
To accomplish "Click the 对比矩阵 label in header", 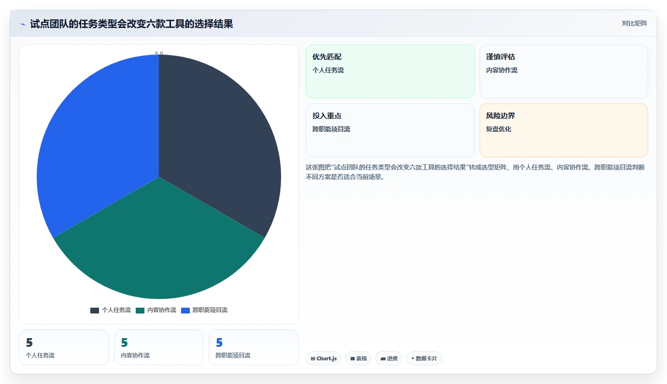I will [x=634, y=23].
